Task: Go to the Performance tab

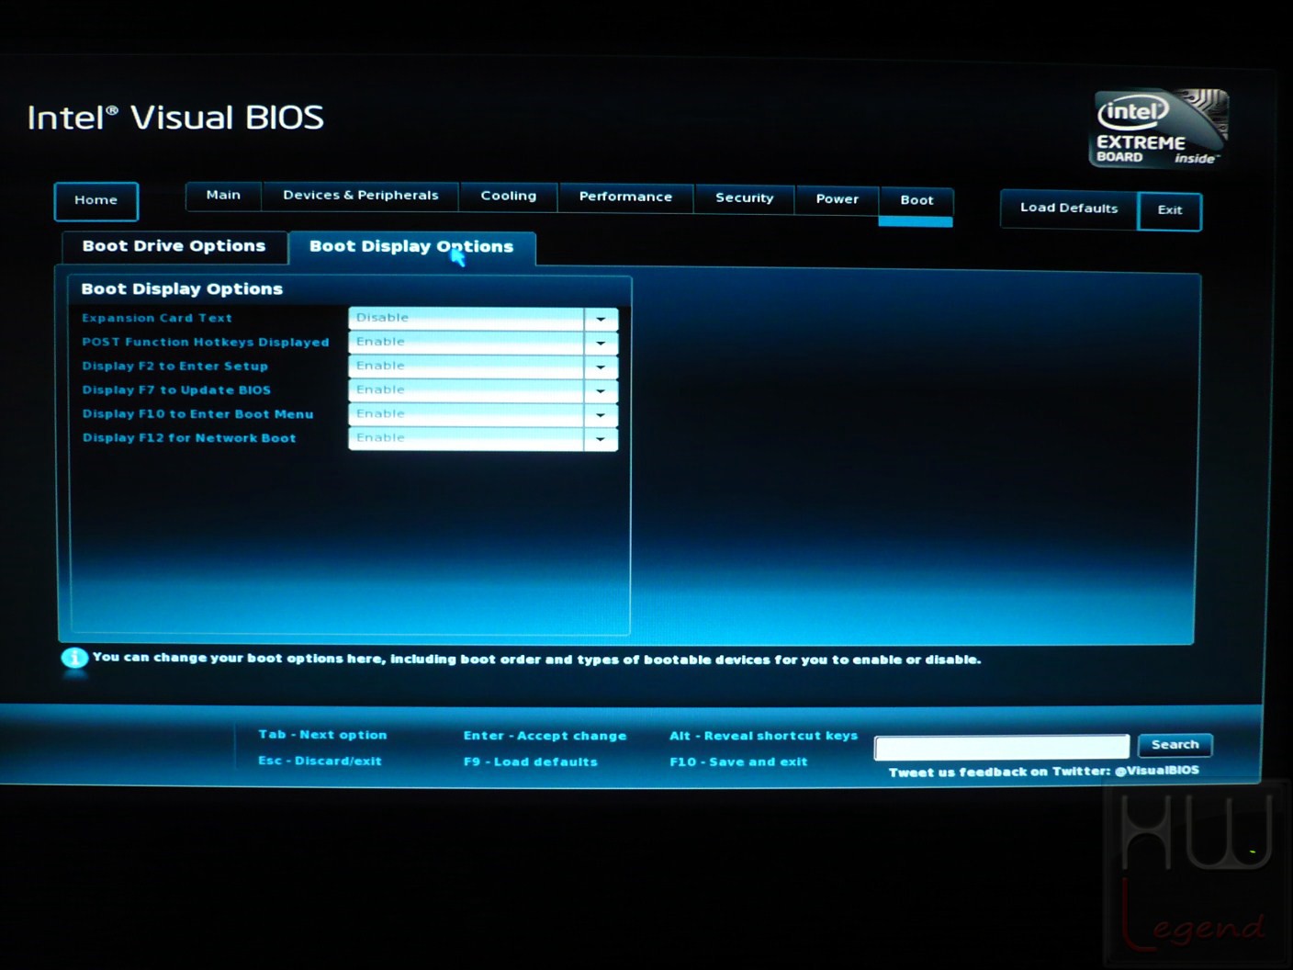Action: coord(625,197)
